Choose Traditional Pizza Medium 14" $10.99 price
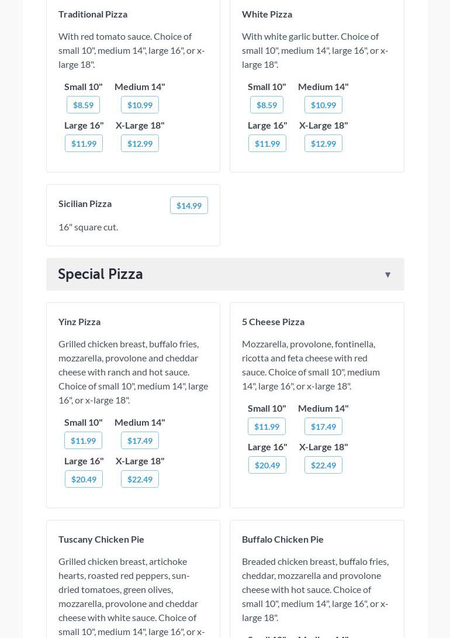 pos(140,105)
